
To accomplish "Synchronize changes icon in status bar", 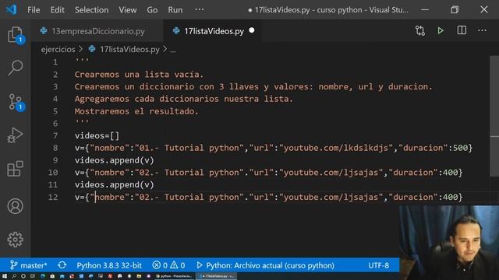I will tap(62, 265).
